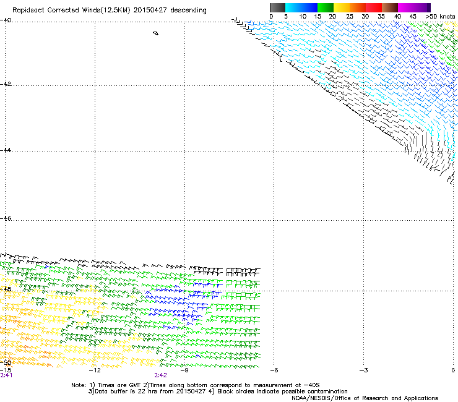Image resolution: width=458 pixels, height=402 pixels.
Task: Click the blue 10-15 knots legend swatch
Action: (x=309, y=7)
